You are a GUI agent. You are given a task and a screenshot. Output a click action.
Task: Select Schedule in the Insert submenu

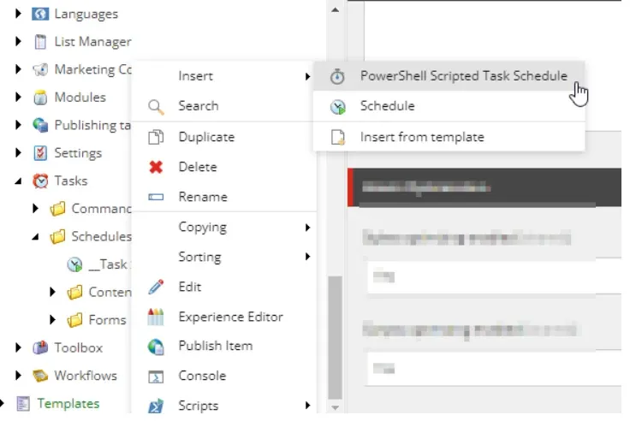pyautogui.click(x=449, y=106)
